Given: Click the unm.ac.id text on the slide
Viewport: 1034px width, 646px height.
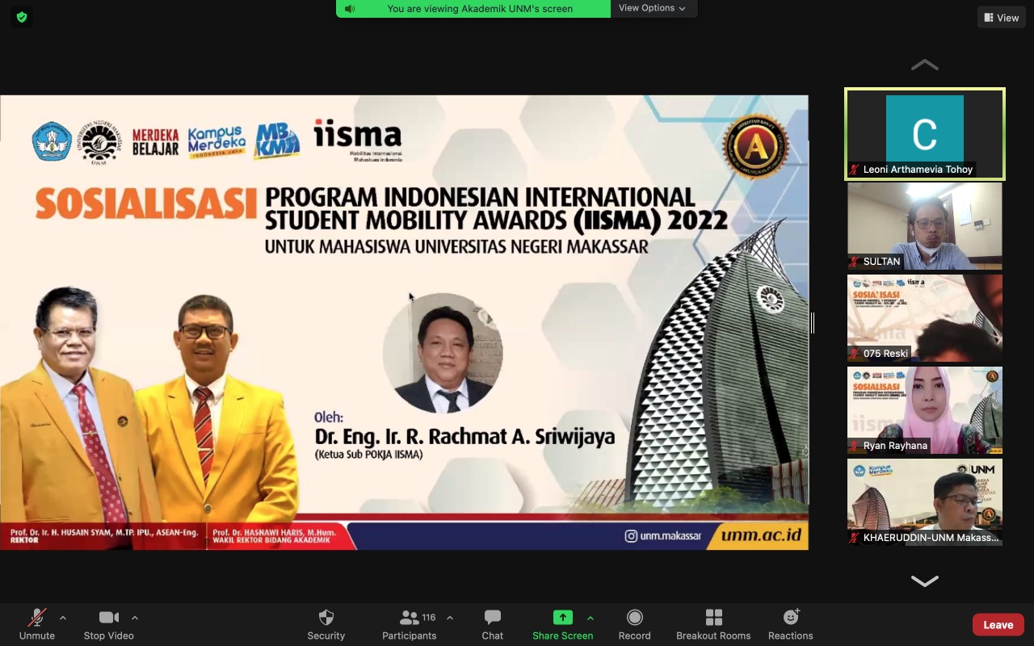Looking at the screenshot, I should pos(761,535).
